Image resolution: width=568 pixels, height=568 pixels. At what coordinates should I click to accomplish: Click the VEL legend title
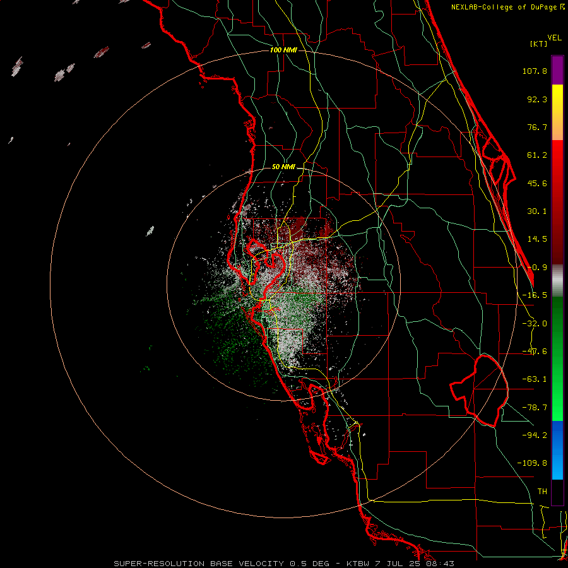(555, 38)
